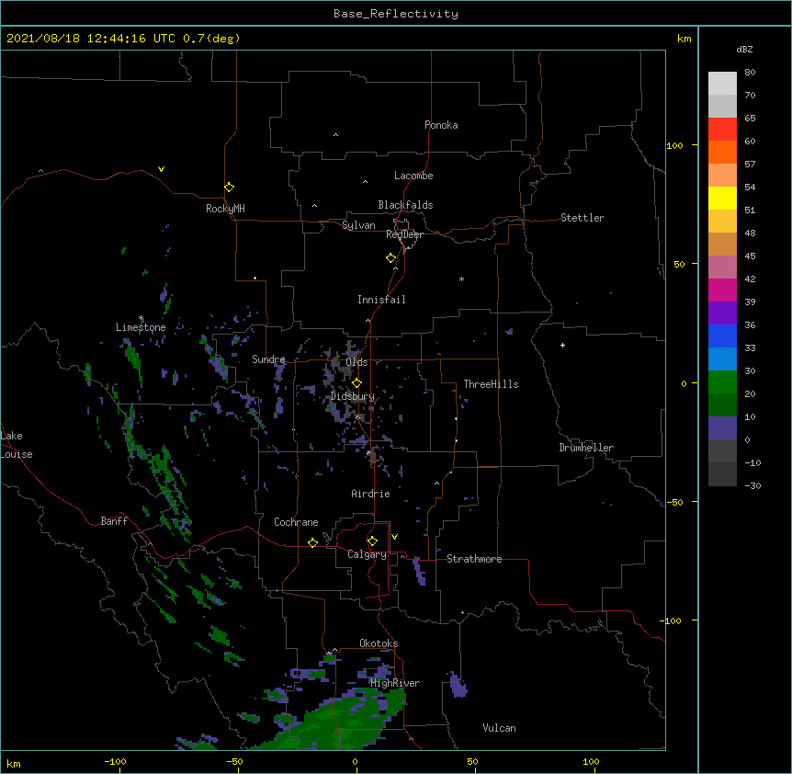The image size is (792, 774).
Task: Select the red 65 dBZ color band
Action: coord(722,129)
